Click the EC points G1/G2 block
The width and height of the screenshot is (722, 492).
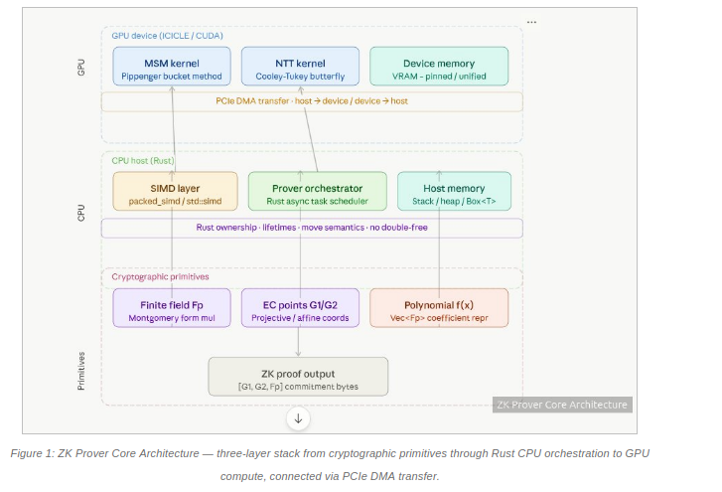click(298, 308)
